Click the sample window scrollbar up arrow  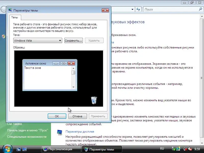tap(73, 68)
